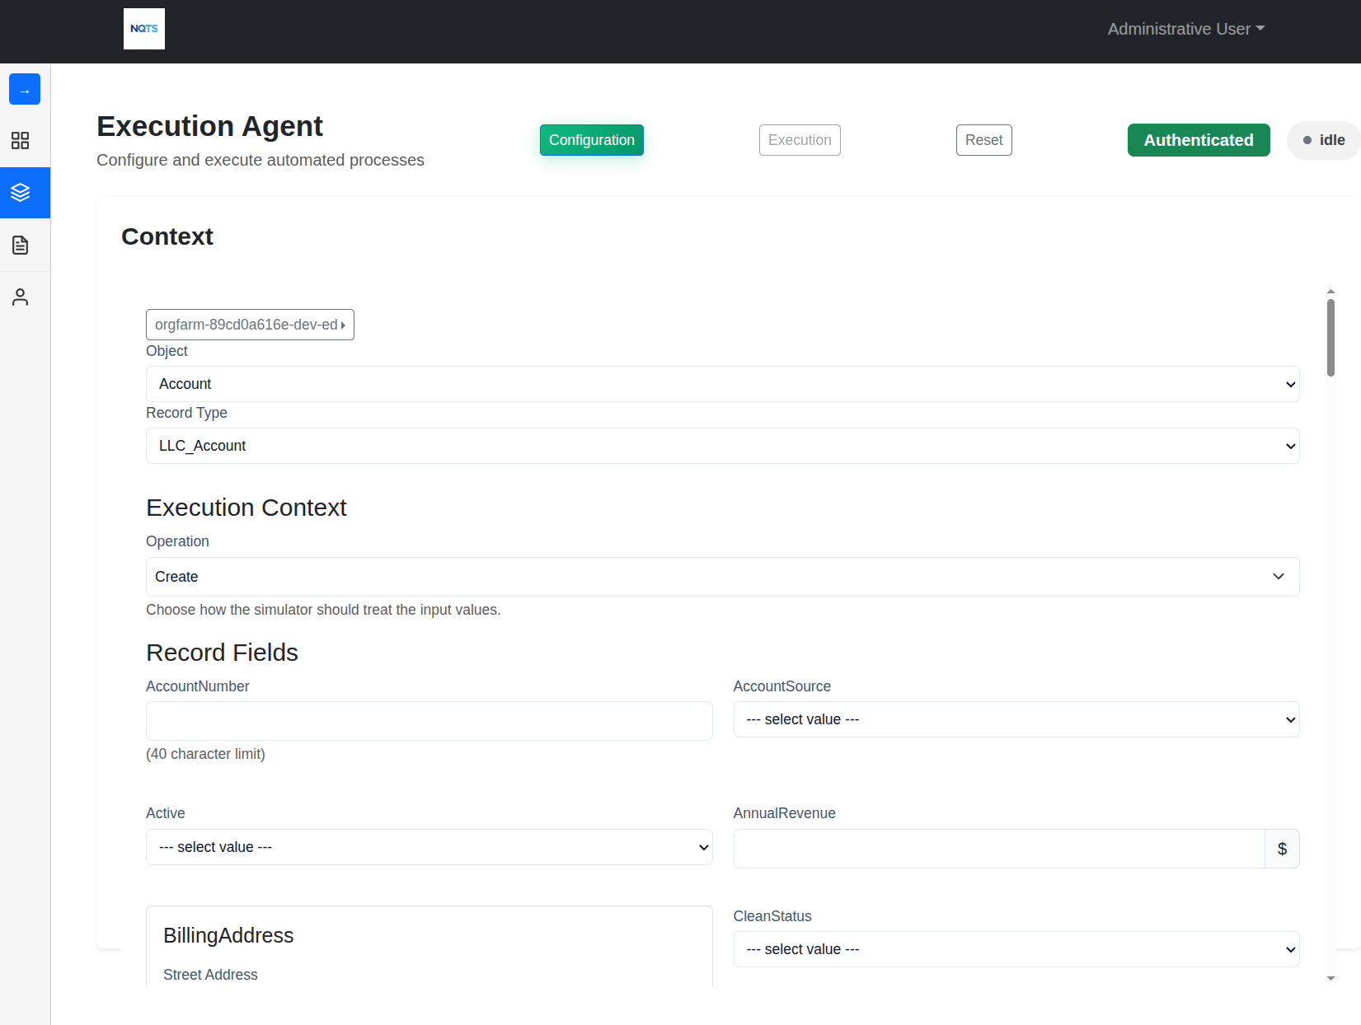Open the Record Type LLC_Account dropdown
The image size is (1361, 1025).
click(722, 446)
